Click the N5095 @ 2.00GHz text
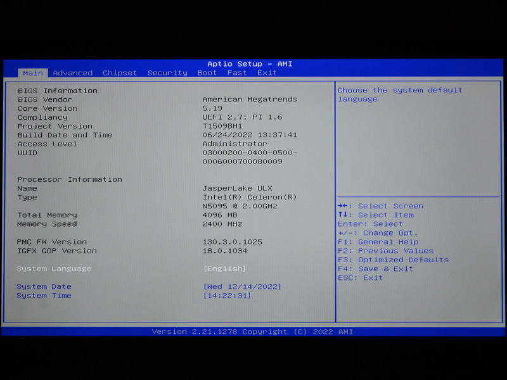This screenshot has width=507, height=380. [240, 206]
